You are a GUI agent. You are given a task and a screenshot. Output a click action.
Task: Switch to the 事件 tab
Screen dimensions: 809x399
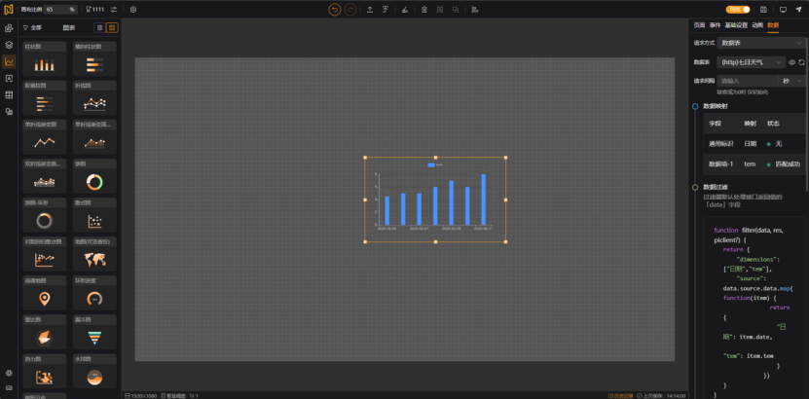(x=715, y=24)
